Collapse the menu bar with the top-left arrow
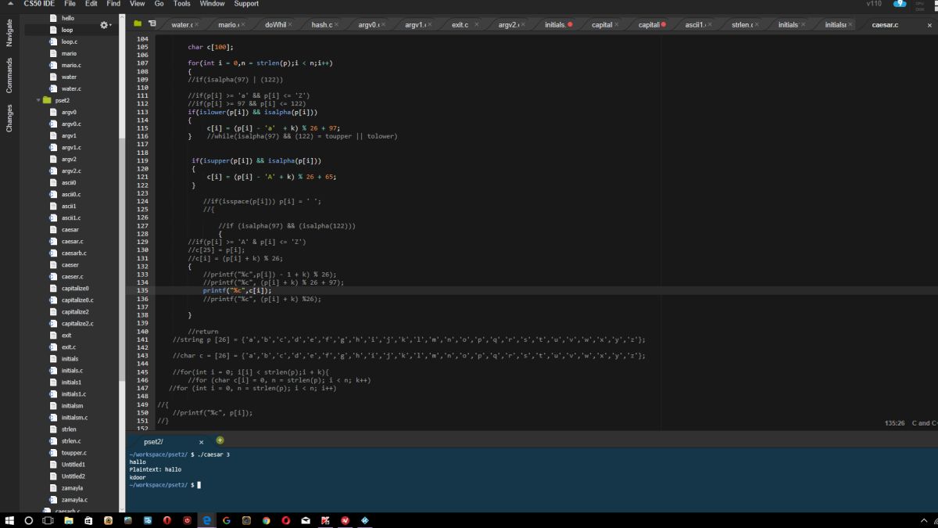 tap(11, 4)
